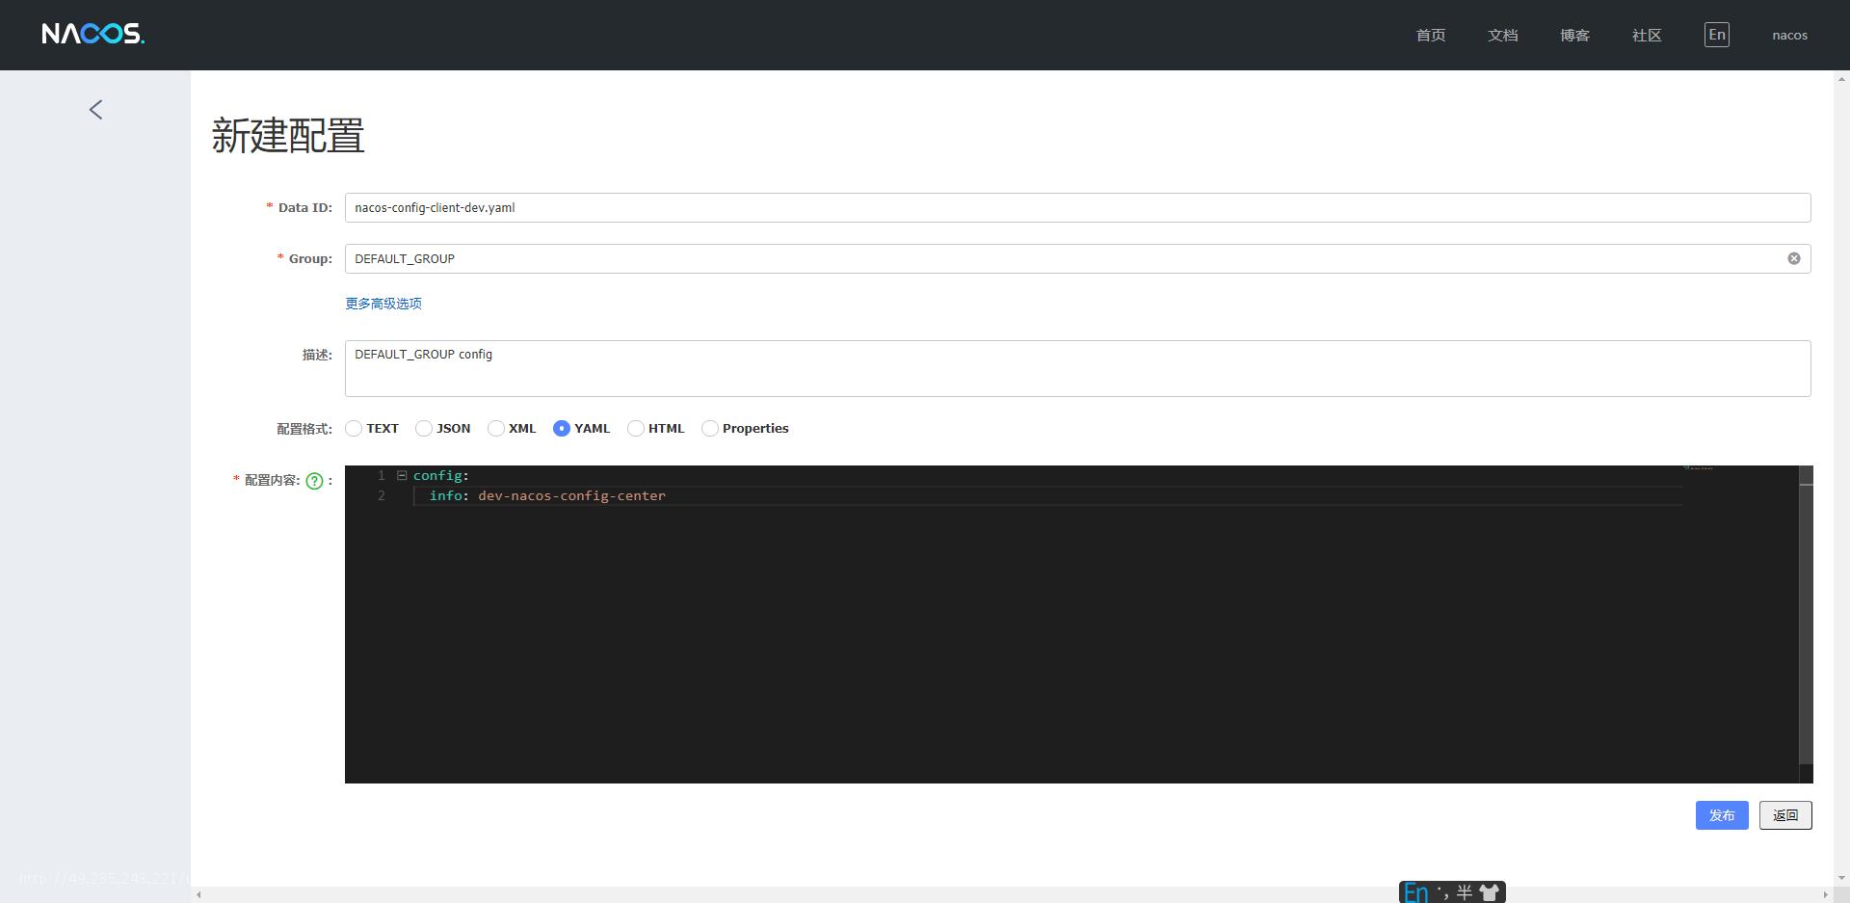Select the TEXT format radio button
Image resolution: width=1850 pixels, height=903 pixels.
[354, 428]
